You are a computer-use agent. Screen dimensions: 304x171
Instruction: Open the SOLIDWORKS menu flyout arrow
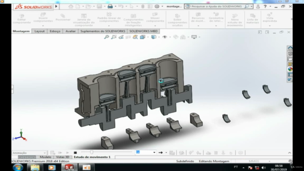(x=56, y=6)
